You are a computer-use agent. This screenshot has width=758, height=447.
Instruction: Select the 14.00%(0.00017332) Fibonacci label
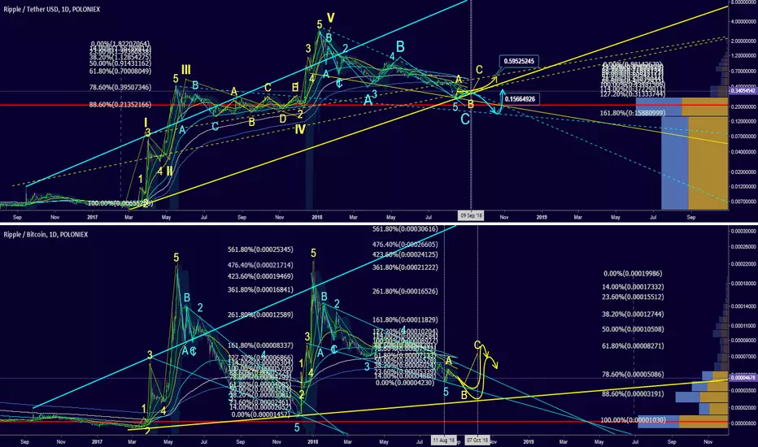pos(633,287)
